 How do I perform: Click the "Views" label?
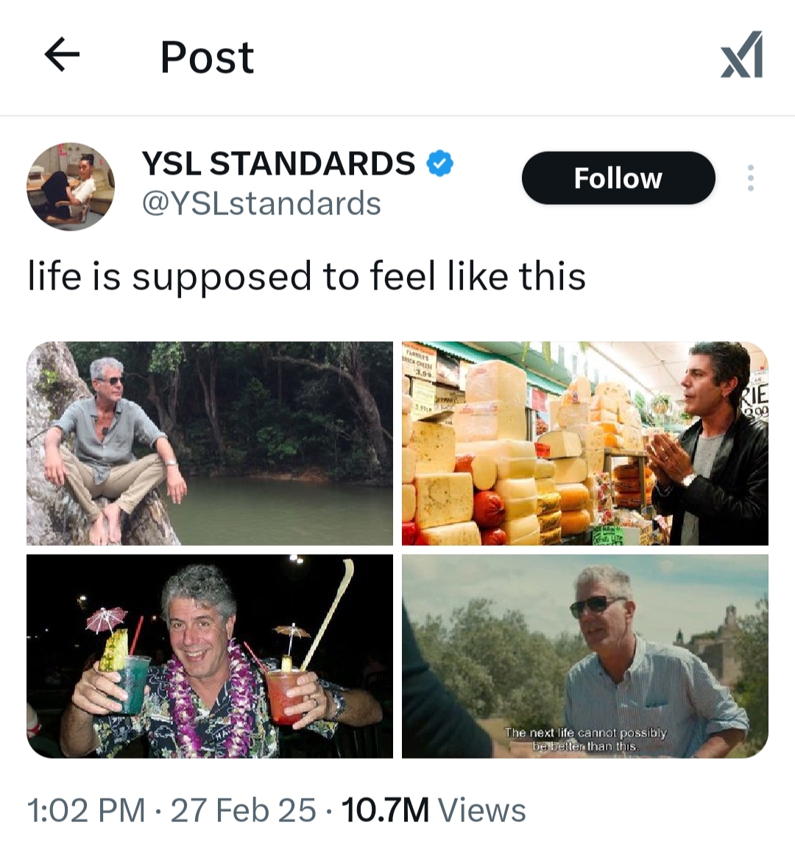tap(482, 810)
